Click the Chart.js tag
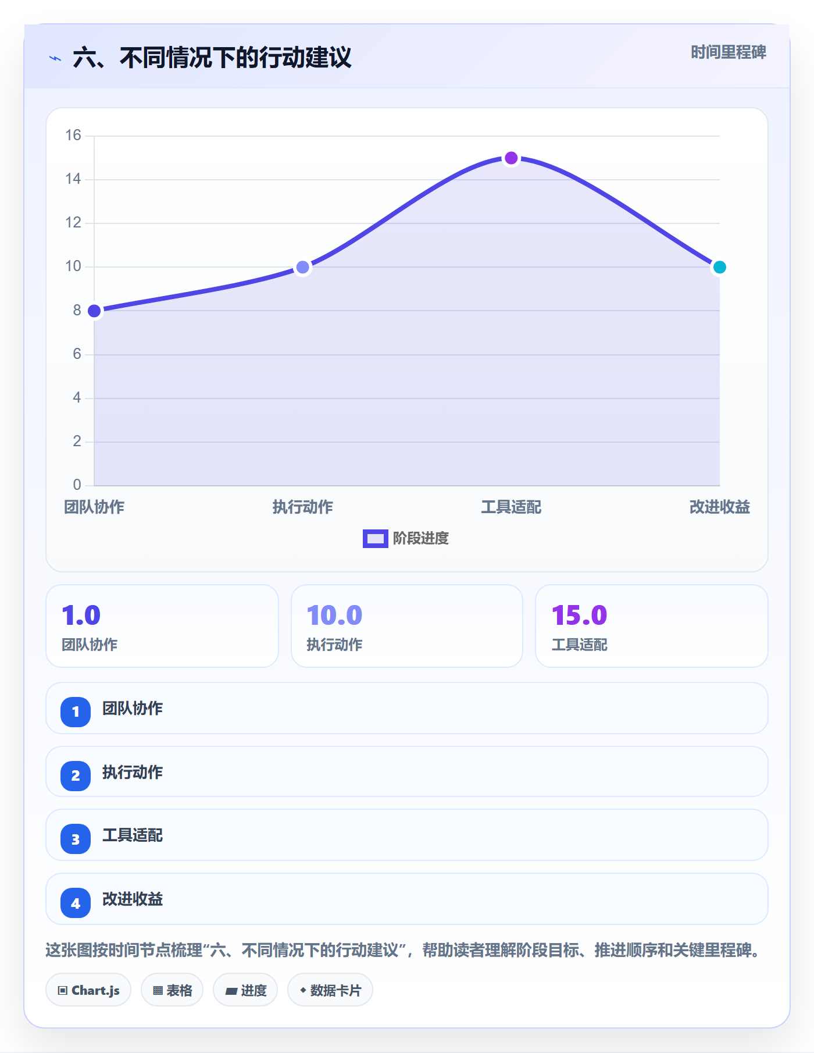The image size is (814, 1053). click(x=88, y=990)
